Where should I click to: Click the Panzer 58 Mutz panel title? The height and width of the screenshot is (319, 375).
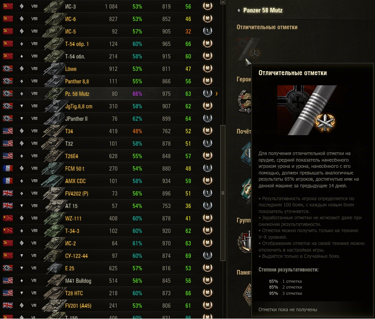tap(262, 10)
